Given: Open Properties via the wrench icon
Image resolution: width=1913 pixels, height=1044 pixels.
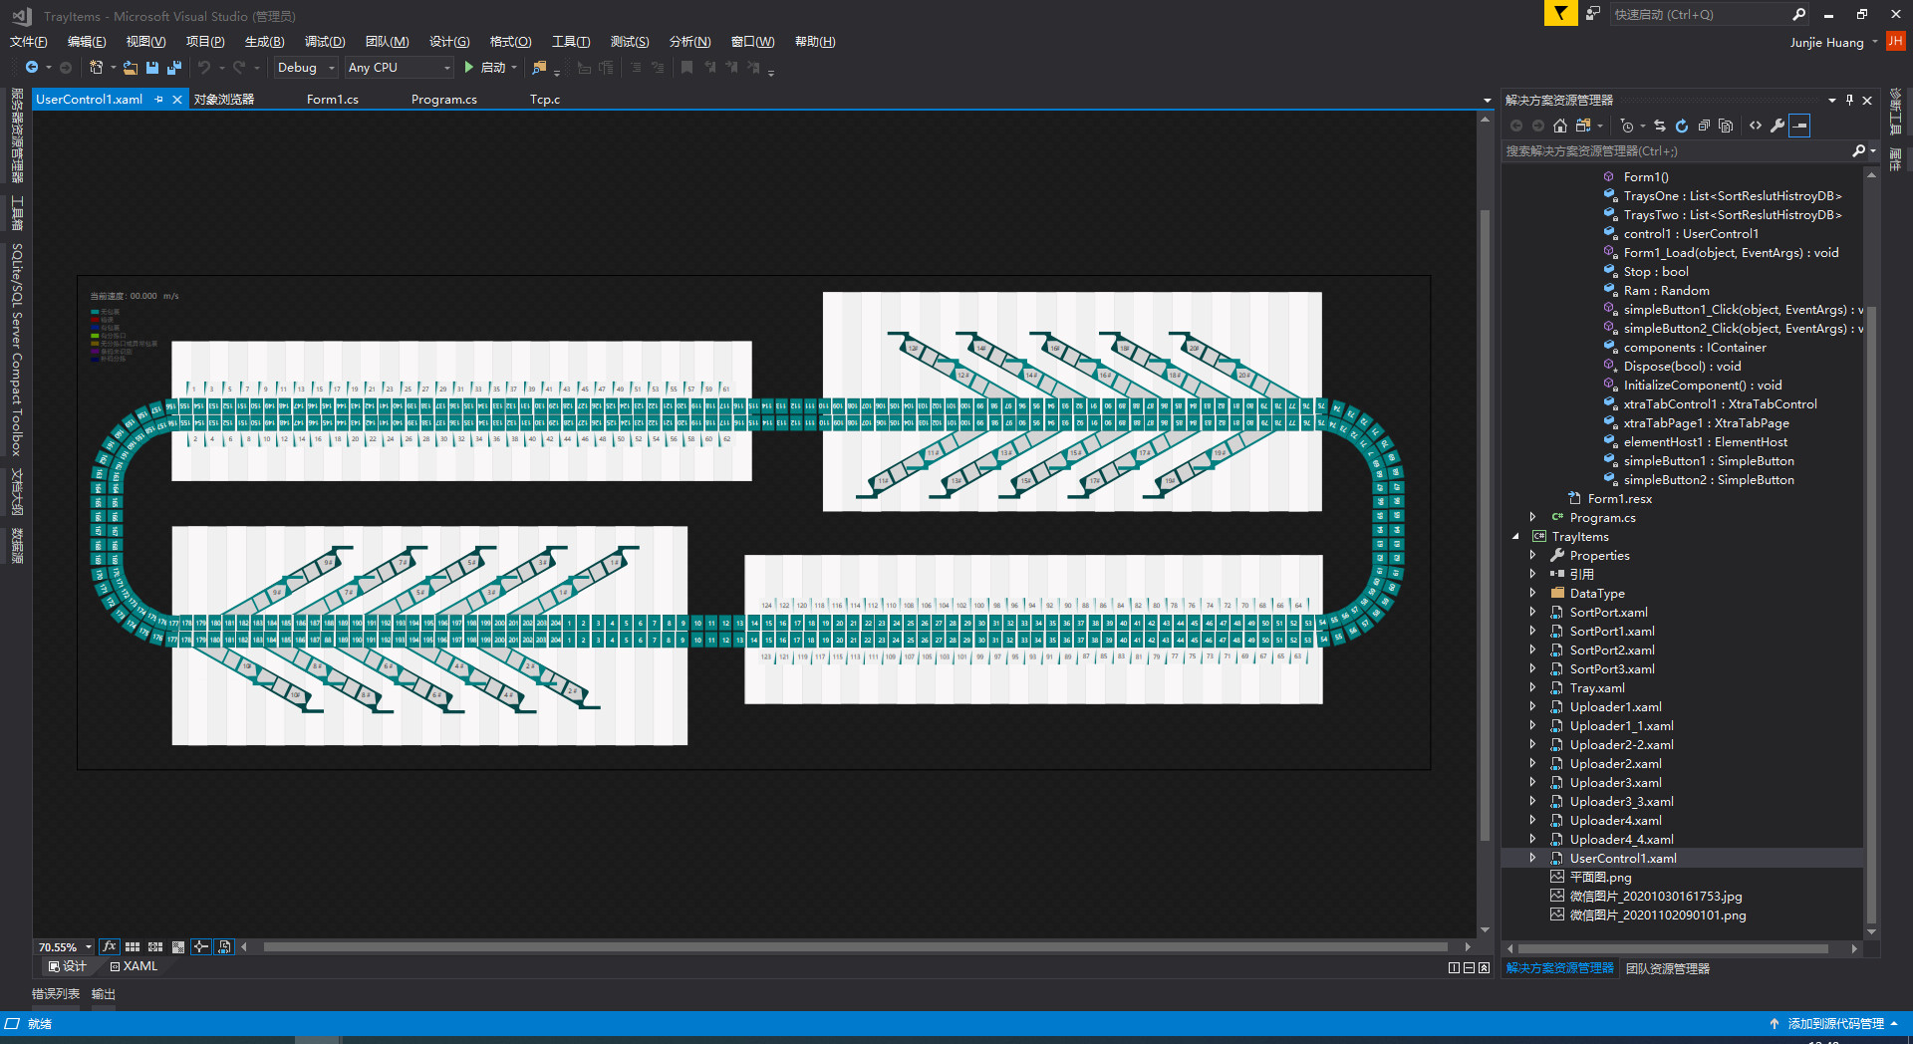Looking at the screenshot, I should click(x=1777, y=126).
